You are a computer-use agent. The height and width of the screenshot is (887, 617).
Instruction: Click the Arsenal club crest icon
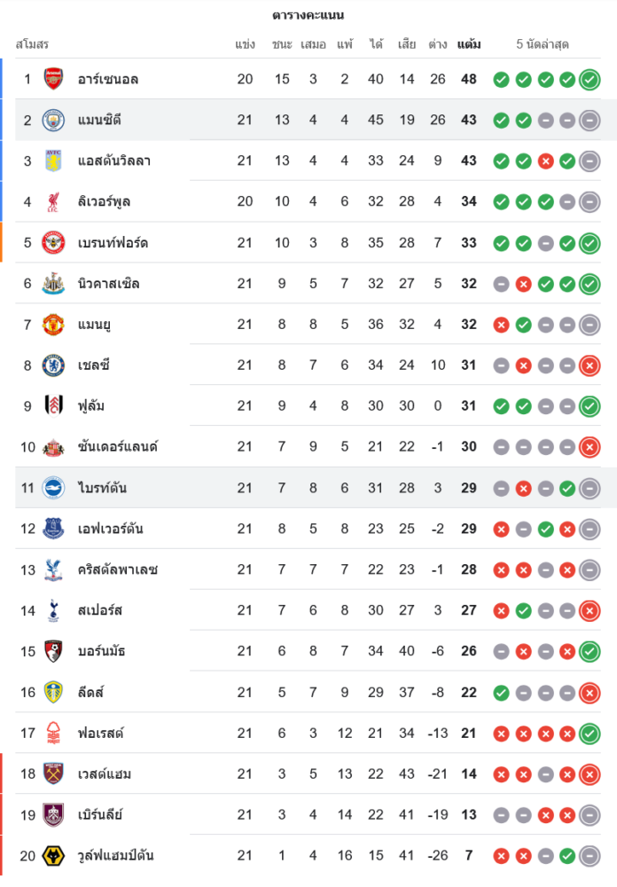coord(54,79)
